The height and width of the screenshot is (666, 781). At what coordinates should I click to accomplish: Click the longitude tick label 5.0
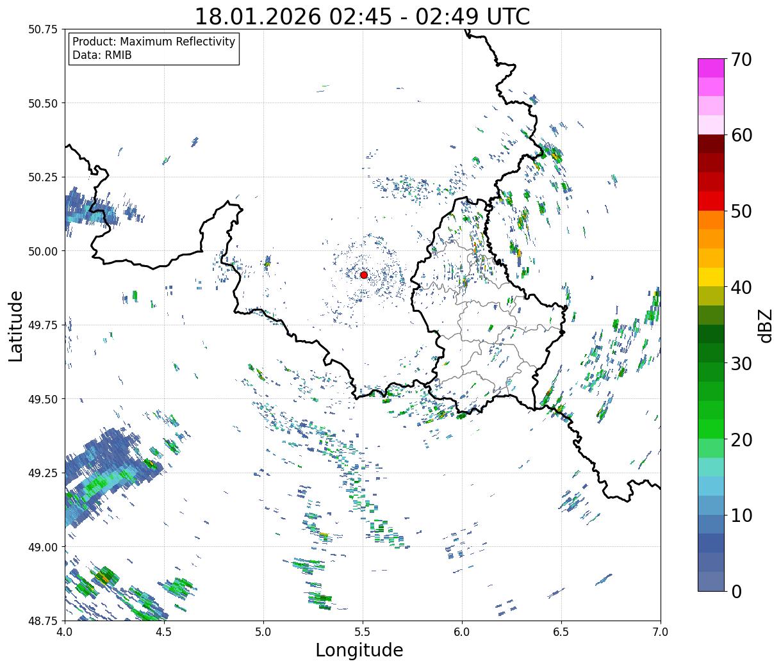263,632
